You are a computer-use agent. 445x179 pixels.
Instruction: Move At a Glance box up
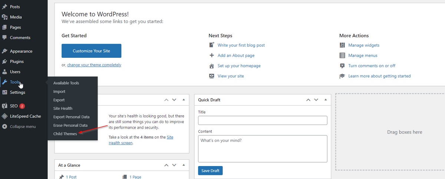167,165
